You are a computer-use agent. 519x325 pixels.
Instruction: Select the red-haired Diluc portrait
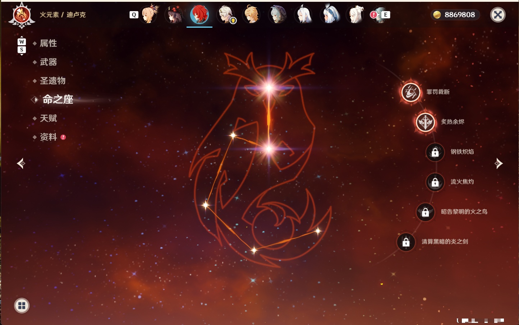[199, 15]
